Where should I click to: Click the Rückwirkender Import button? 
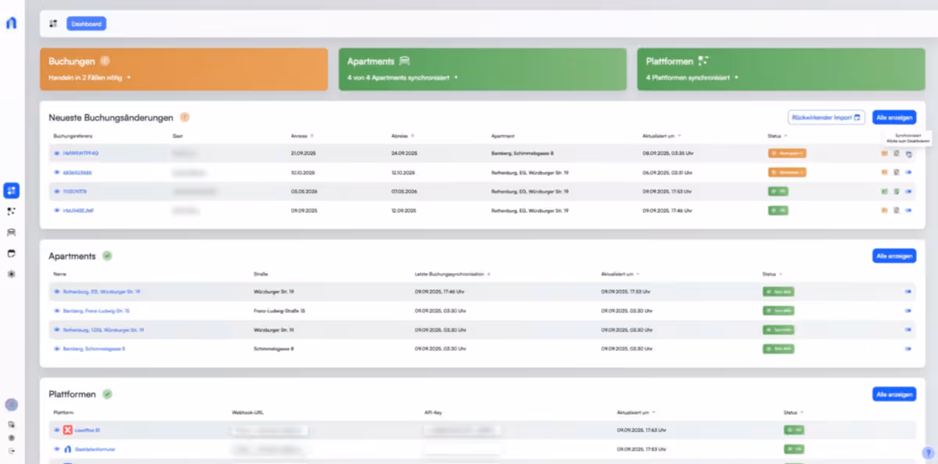826,117
